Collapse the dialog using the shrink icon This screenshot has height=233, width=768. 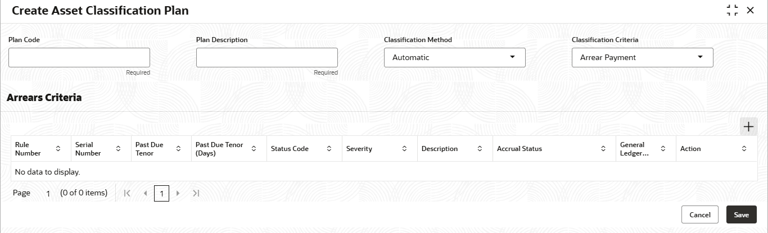(x=732, y=10)
